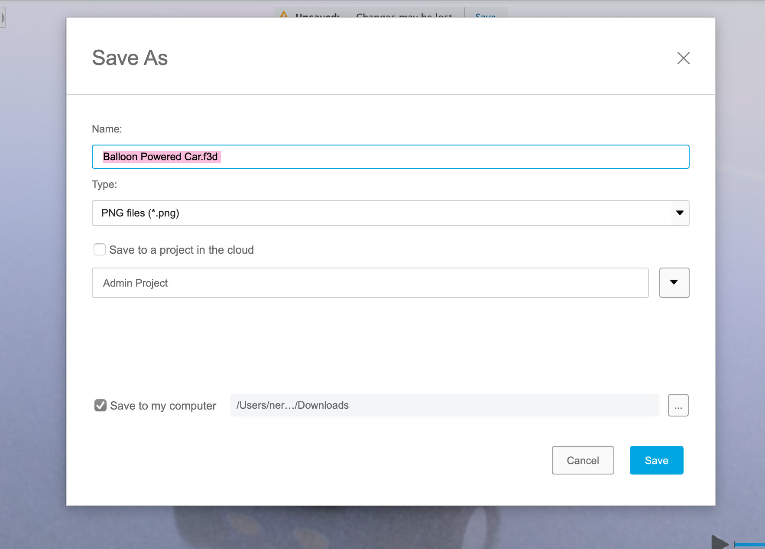Enable Save to a project in the cloud
The height and width of the screenshot is (549, 765).
coord(100,249)
